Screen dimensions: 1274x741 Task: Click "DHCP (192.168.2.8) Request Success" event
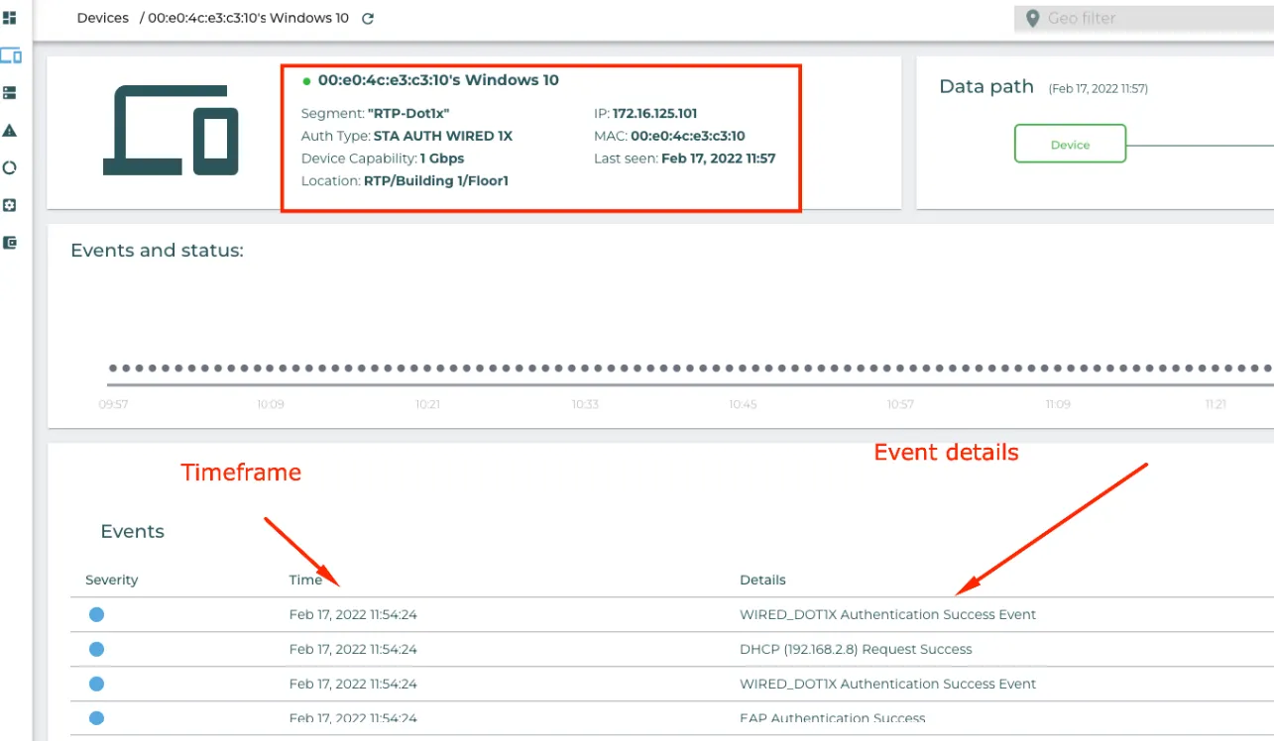point(856,650)
